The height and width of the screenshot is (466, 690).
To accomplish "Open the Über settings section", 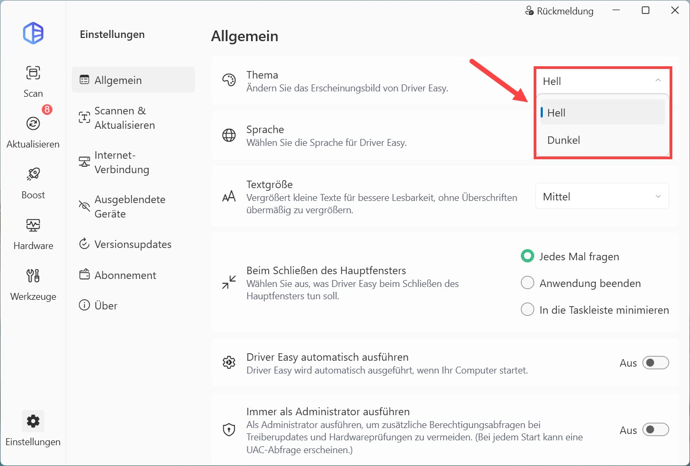I will pyautogui.click(x=133, y=306).
